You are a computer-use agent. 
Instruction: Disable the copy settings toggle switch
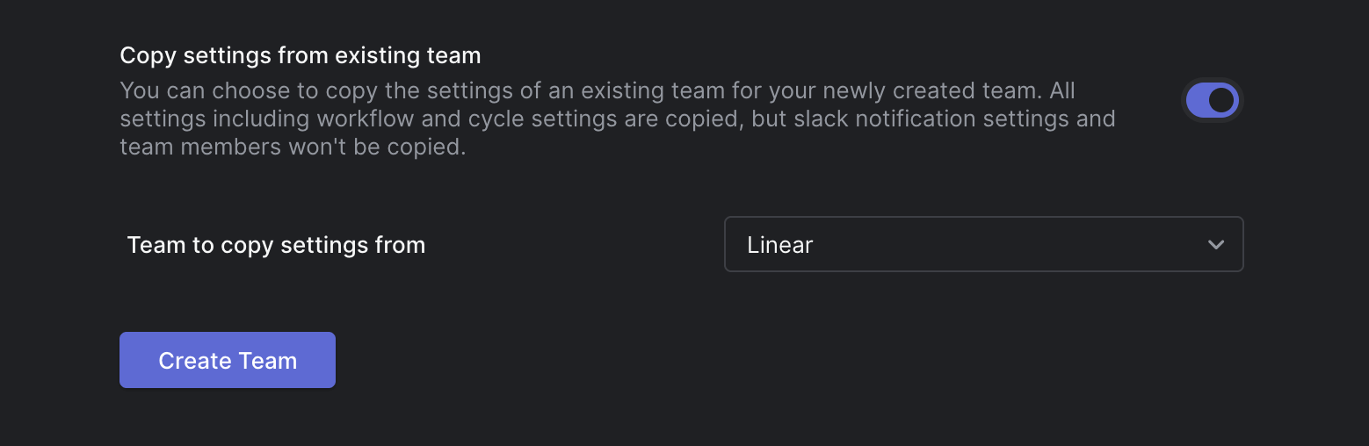(x=1212, y=101)
